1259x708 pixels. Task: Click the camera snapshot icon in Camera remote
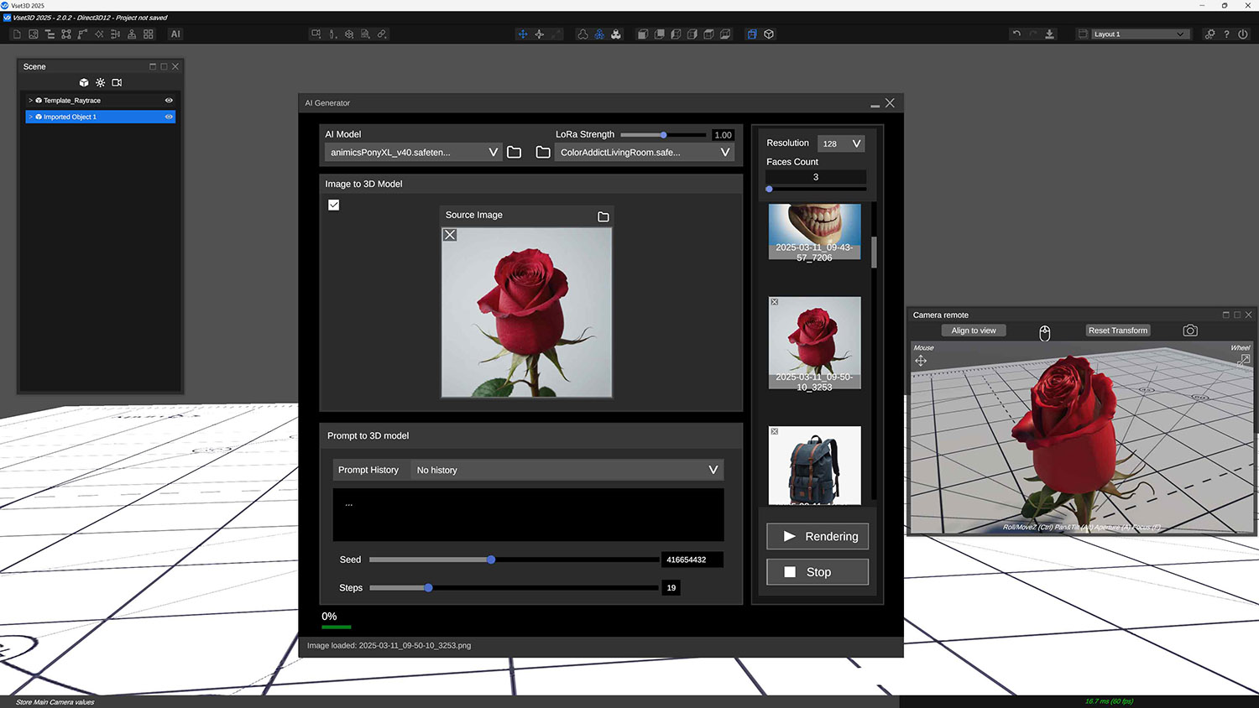click(1190, 331)
